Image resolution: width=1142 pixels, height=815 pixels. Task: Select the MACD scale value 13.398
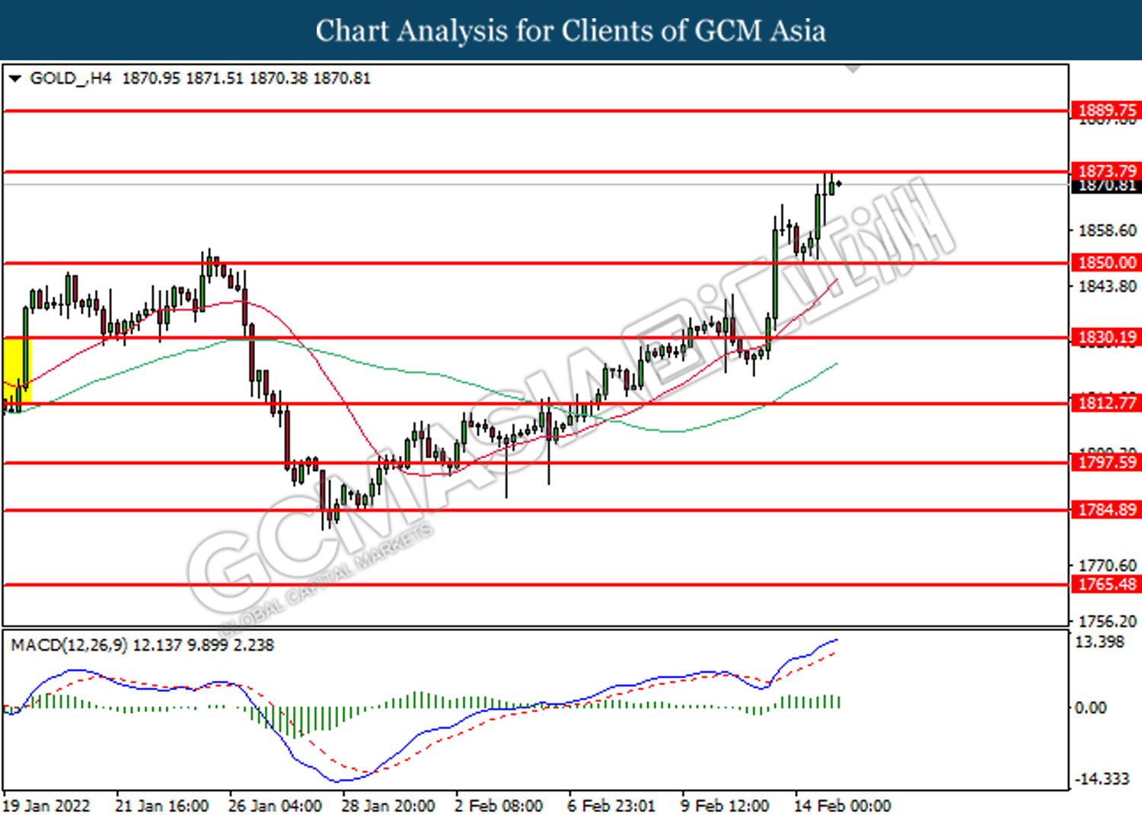[x=1099, y=642]
